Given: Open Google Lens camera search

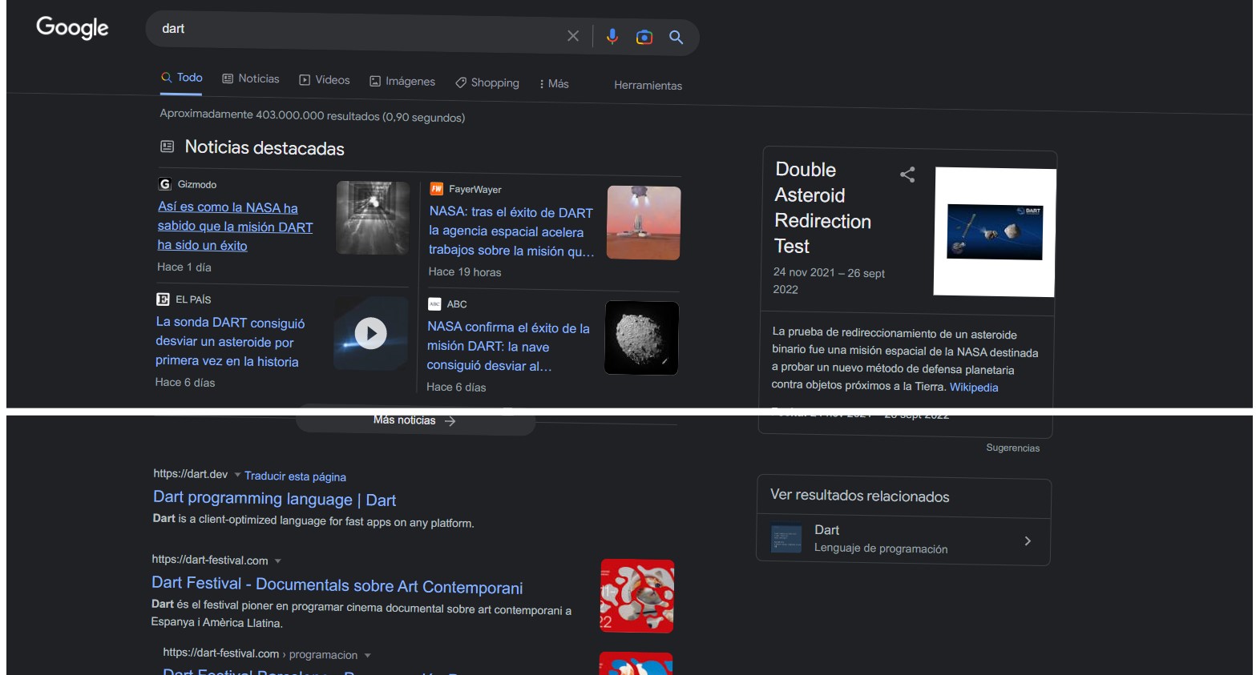Looking at the screenshot, I should 644,36.
